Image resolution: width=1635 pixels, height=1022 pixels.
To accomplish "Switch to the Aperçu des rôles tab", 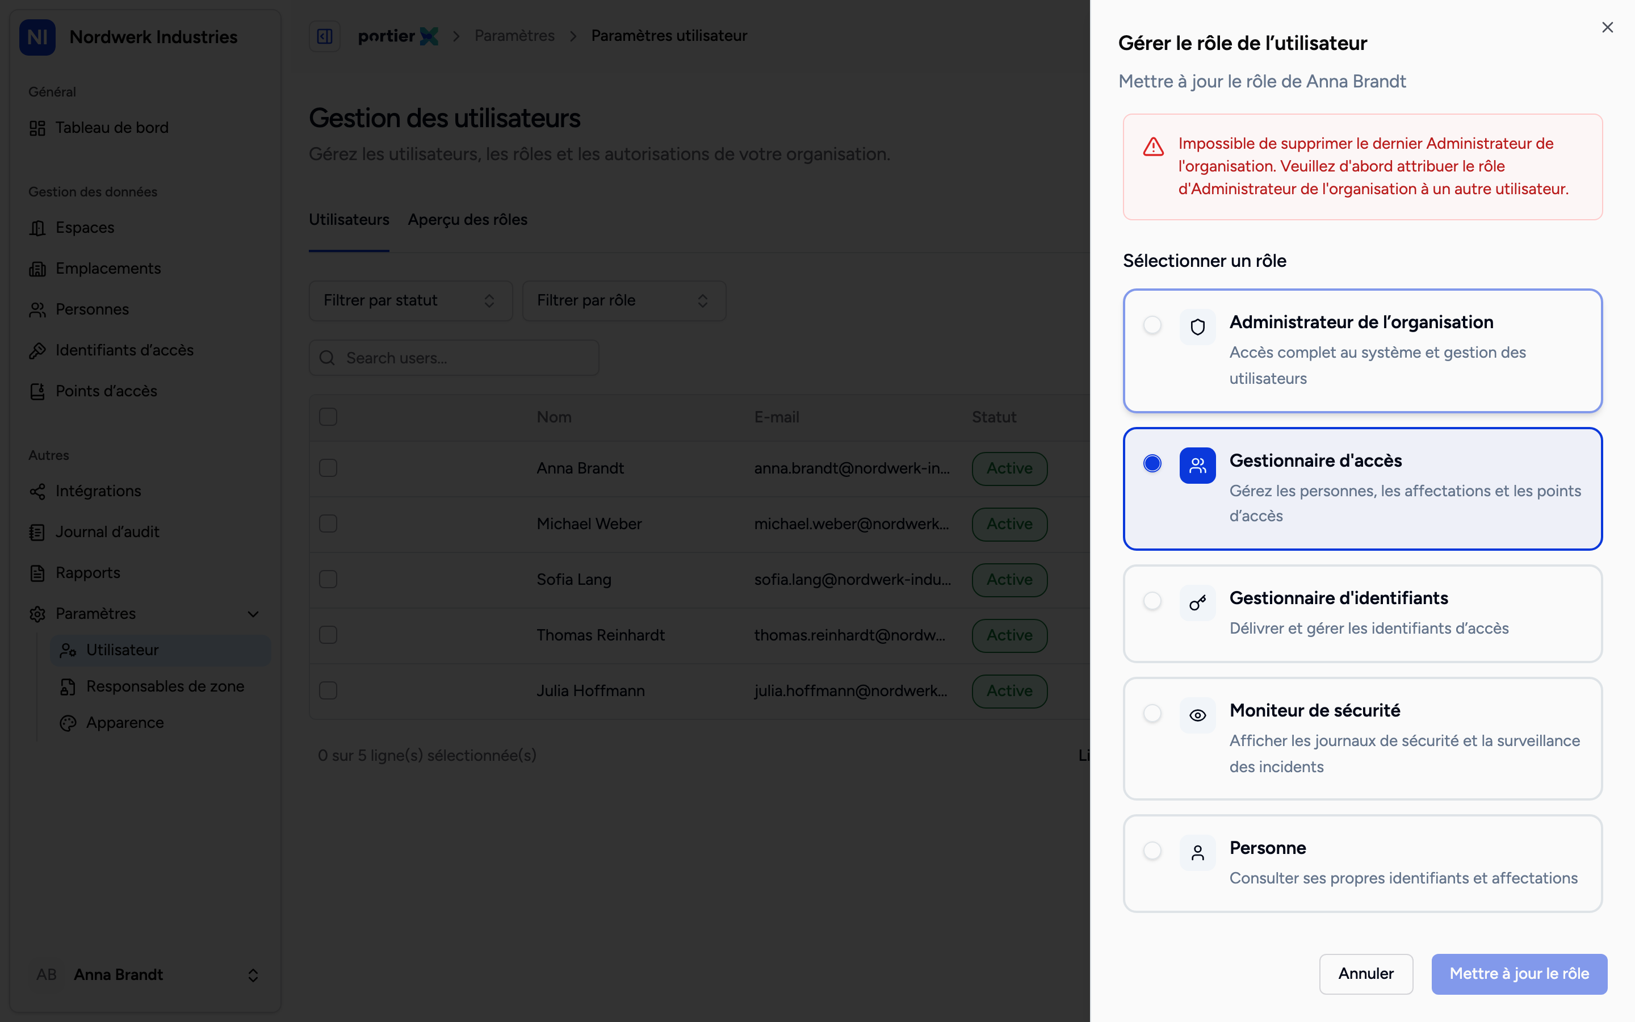I will click(468, 220).
